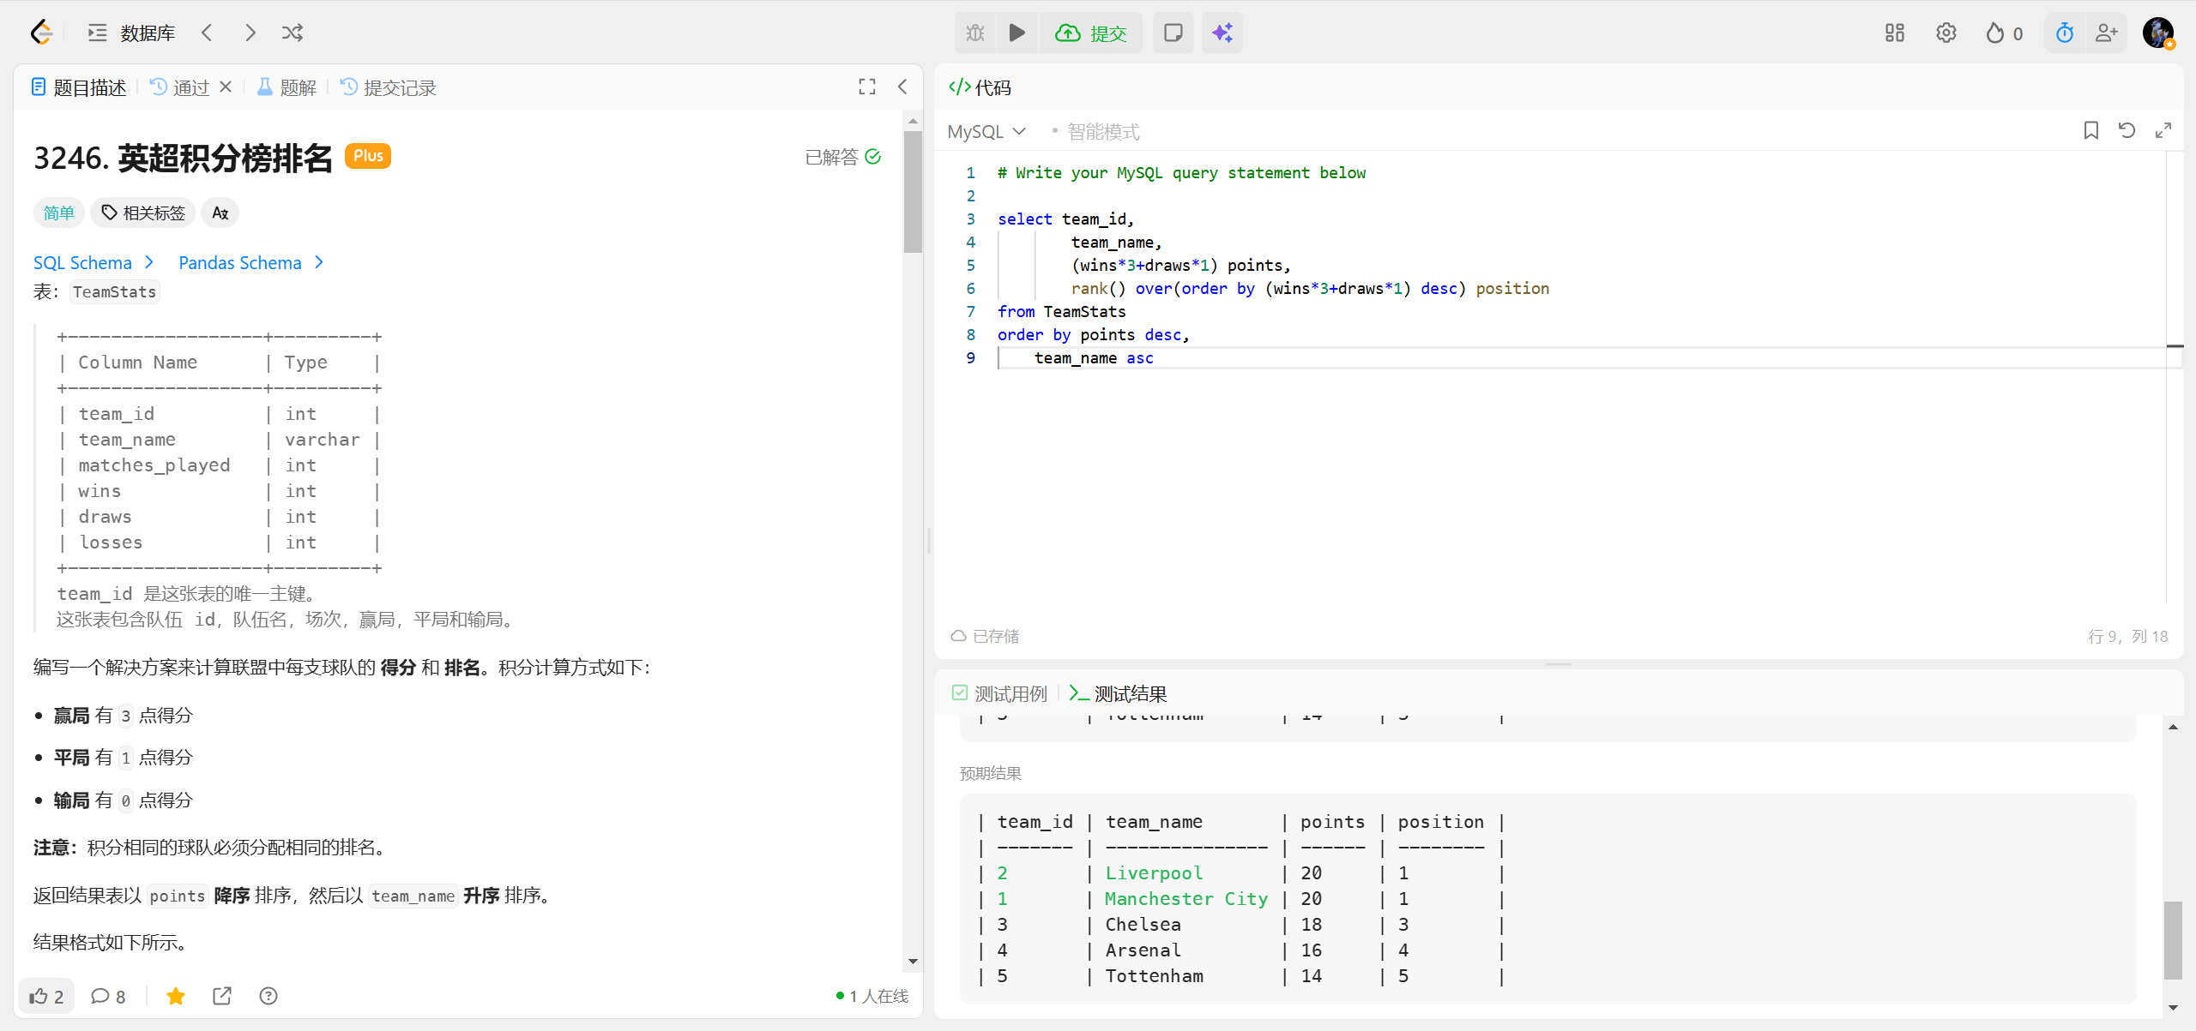Launch the AI sparkle assistant

click(1222, 33)
